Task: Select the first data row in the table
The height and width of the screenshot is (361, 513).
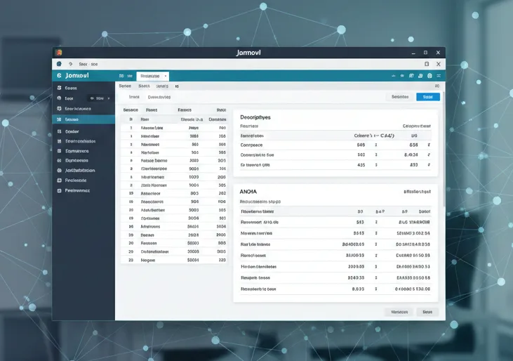Action: click(174, 128)
